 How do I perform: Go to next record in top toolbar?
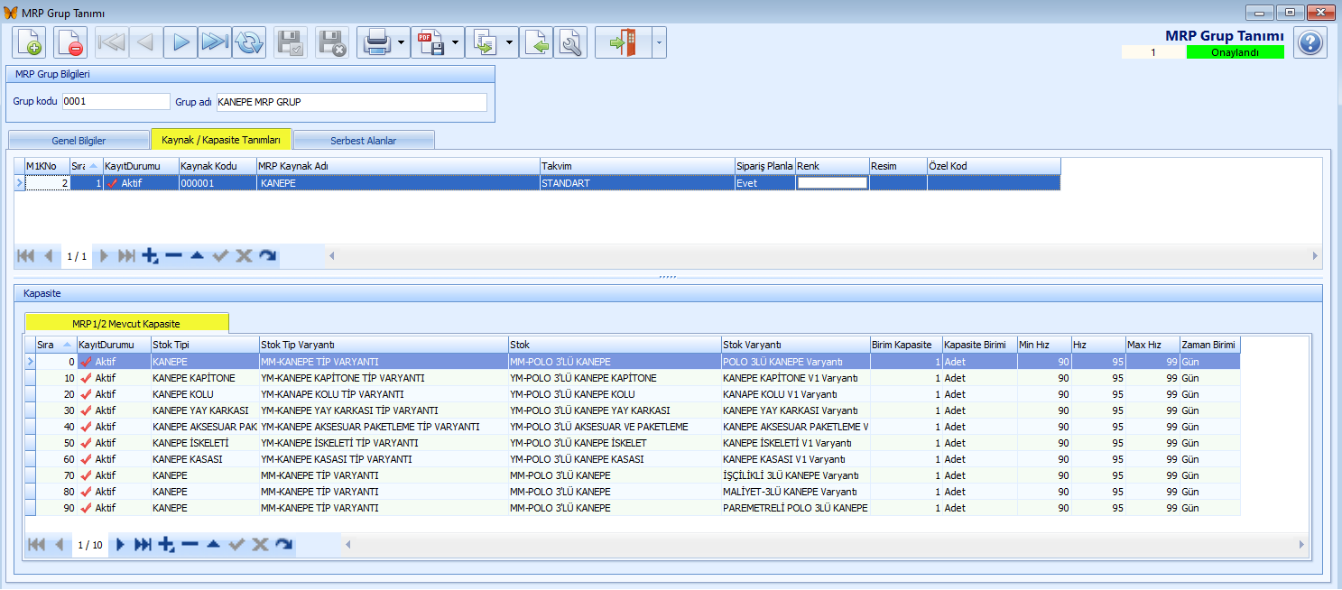pyautogui.click(x=180, y=42)
